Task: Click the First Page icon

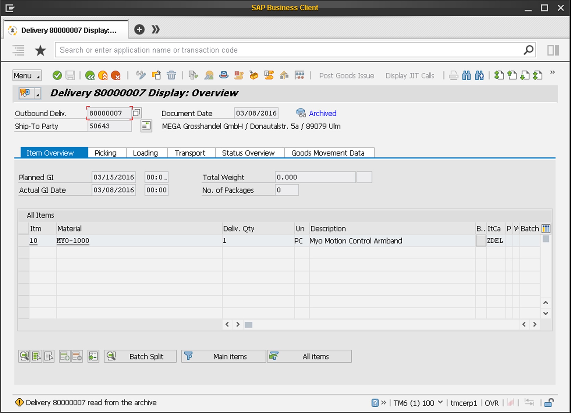Action: tap(499, 75)
